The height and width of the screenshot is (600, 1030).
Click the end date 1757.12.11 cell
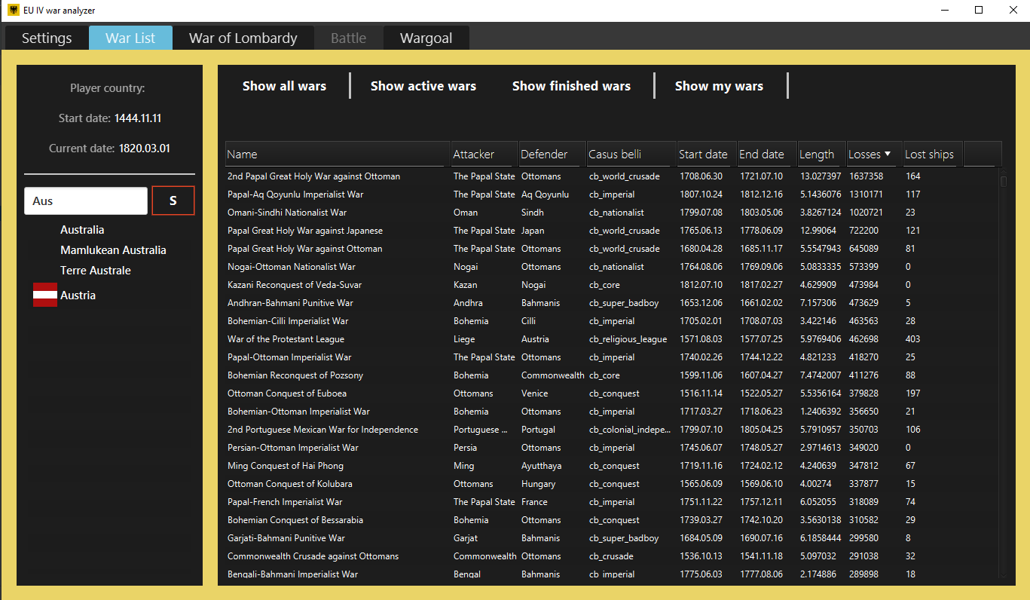click(761, 502)
